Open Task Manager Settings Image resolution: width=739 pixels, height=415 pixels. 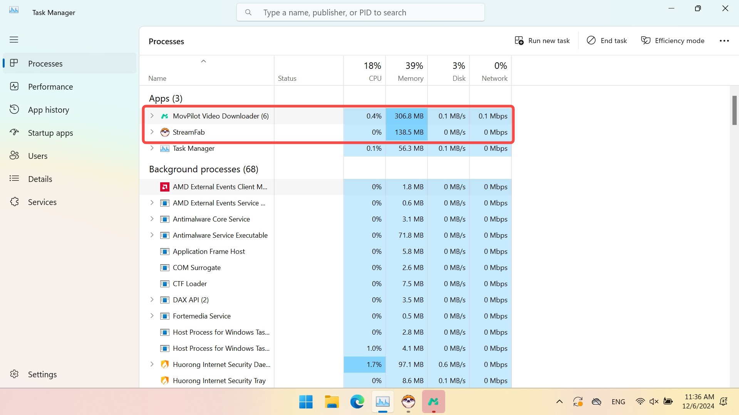pos(69,374)
